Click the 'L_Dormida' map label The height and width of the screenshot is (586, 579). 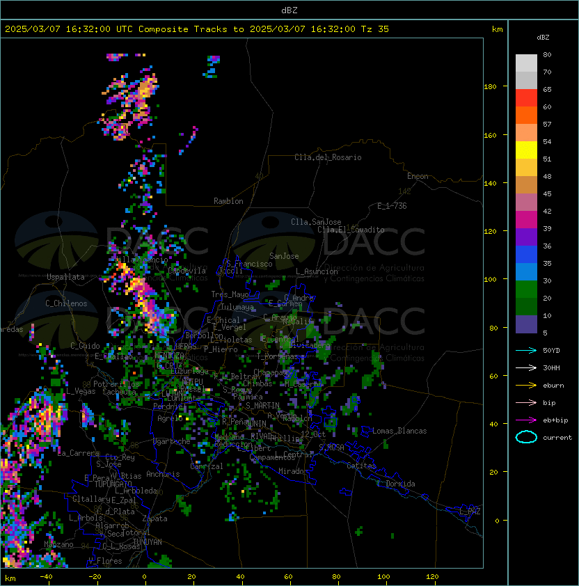pyautogui.click(x=396, y=484)
